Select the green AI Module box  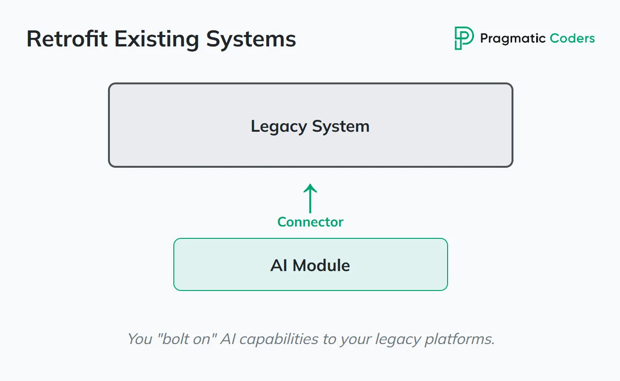tap(310, 280)
